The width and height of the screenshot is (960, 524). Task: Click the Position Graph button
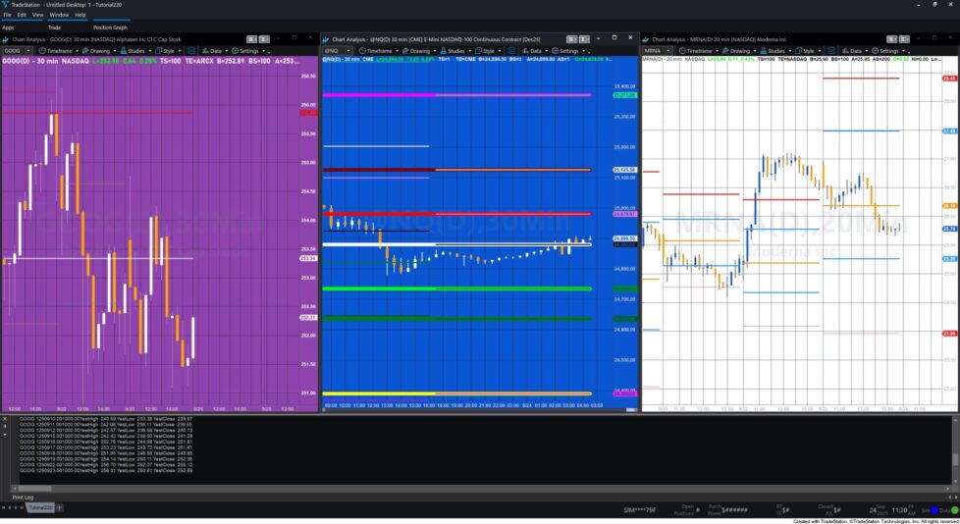coord(110,26)
